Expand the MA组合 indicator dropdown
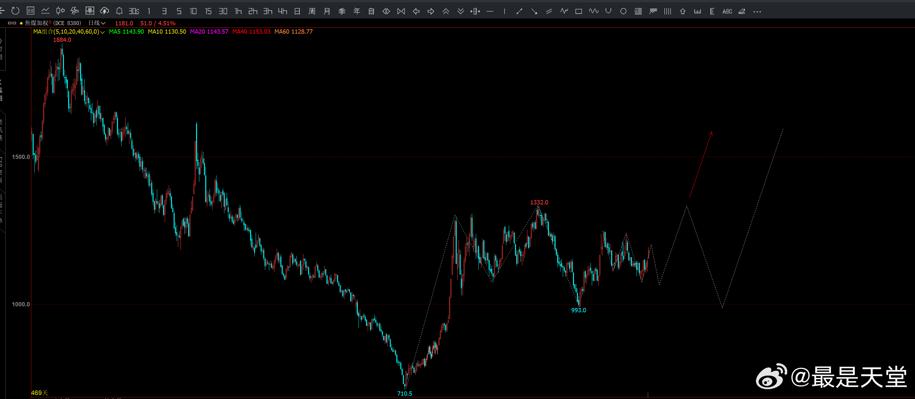This screenshot has height=399, width=915. (x=102, y=32)
